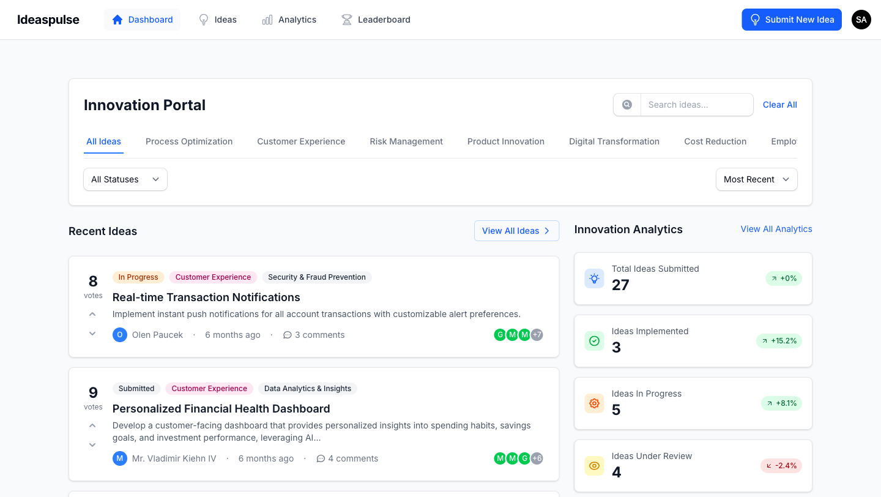Downvote Real-time Transaction Notifications idea

point(92,334)
